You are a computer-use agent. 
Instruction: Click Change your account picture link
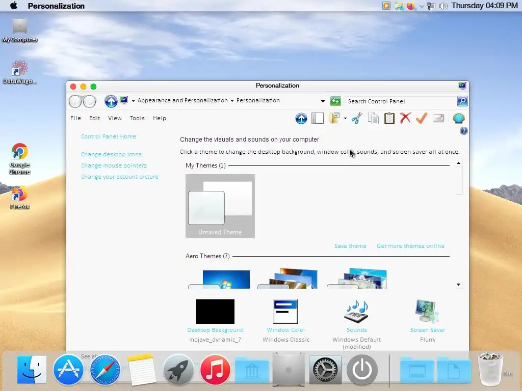pos(119,177)
